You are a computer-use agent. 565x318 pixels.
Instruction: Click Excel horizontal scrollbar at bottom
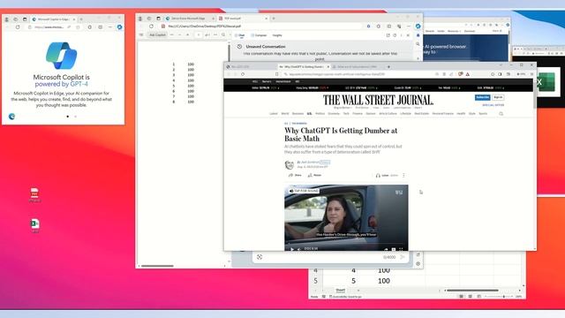pyautogui.click(x=472, y=291)
